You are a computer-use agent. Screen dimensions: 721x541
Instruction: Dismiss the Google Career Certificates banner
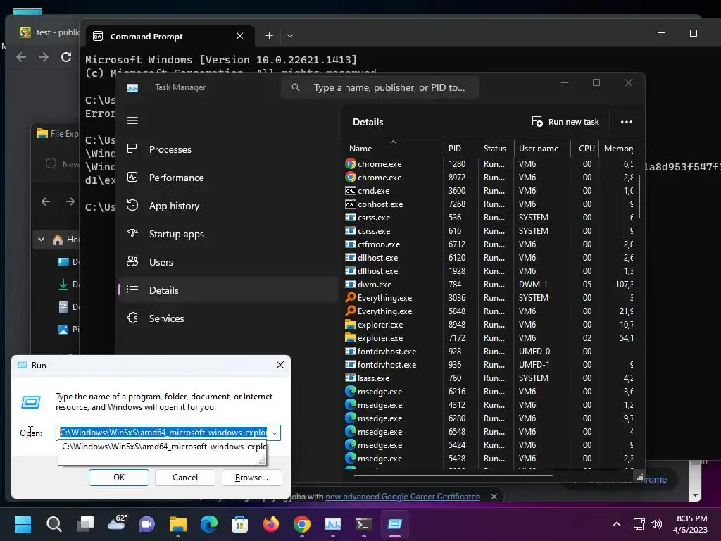coord(494,497)
